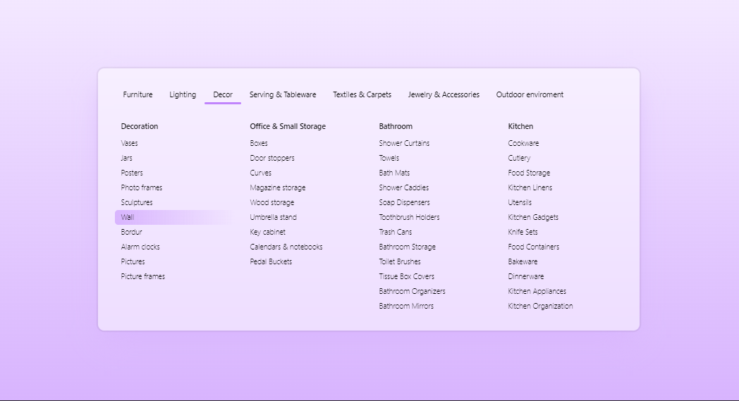Open Alarm clocks category
This screenshot has height=401, width=739.
pyautogui.click(x=140, y=247)
